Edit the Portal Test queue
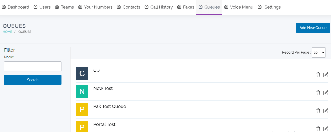 point(325,129)
